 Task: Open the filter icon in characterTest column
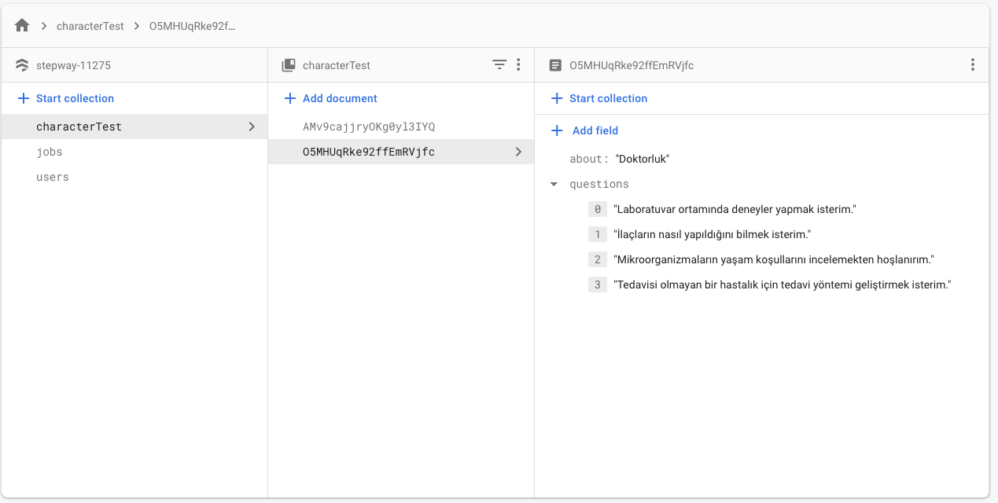point(499,65)
